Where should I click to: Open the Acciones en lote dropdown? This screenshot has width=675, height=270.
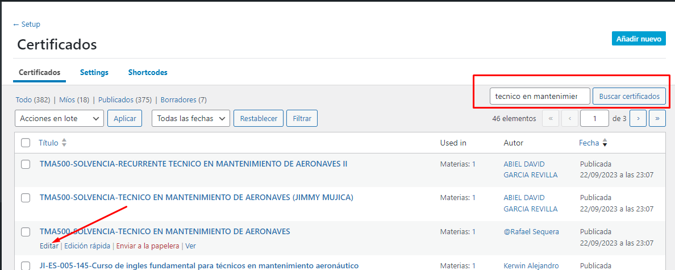(x=60, y=118)
